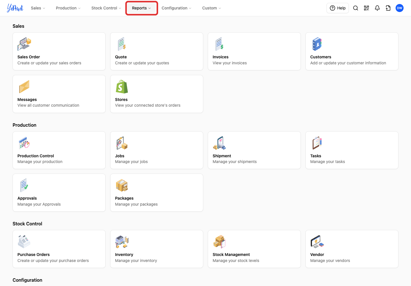Open the search magnifier icon

click(356, 8)
